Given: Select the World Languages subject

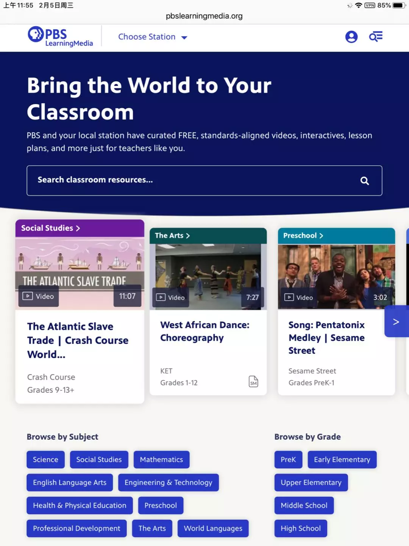Looking at the screenshot, I should click(213, 529).
